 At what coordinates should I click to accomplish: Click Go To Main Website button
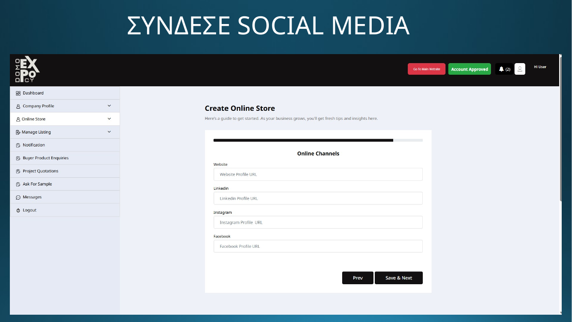click(427, 69)
